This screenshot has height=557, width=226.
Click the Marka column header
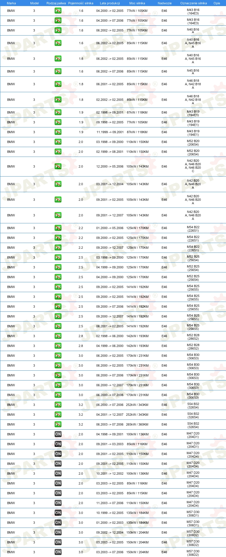coord(11,3)
